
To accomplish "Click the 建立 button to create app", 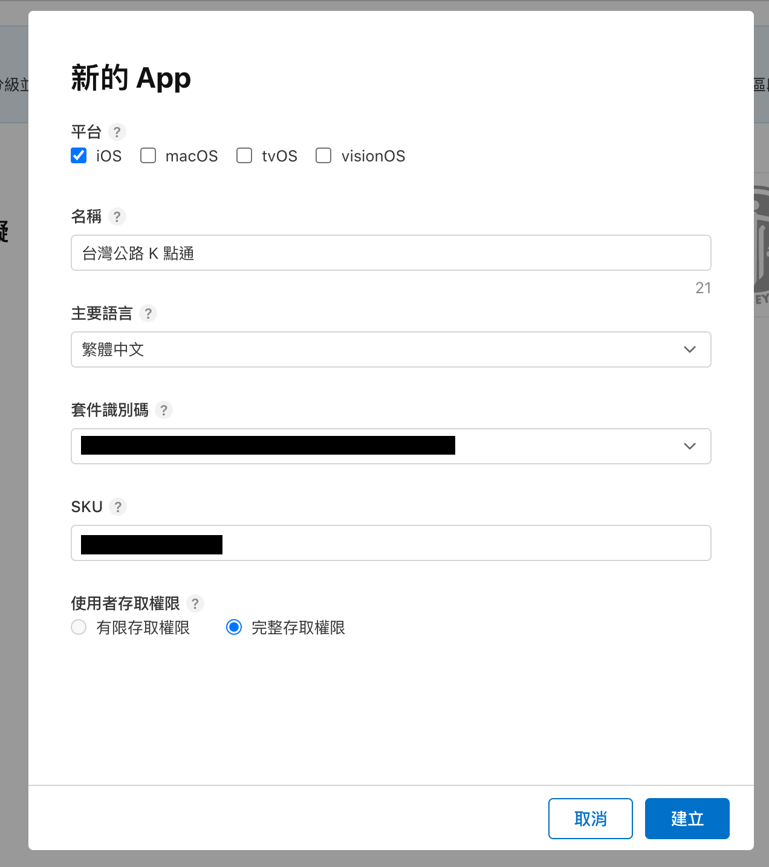I will click(x=687, y=819).
